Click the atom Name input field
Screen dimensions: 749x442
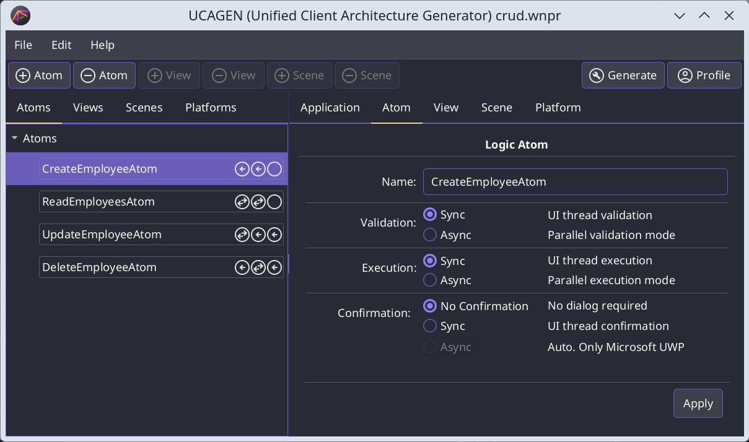tap(575, 182)
